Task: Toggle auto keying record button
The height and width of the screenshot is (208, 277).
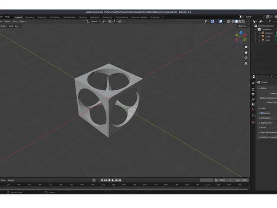Action: 94,180
